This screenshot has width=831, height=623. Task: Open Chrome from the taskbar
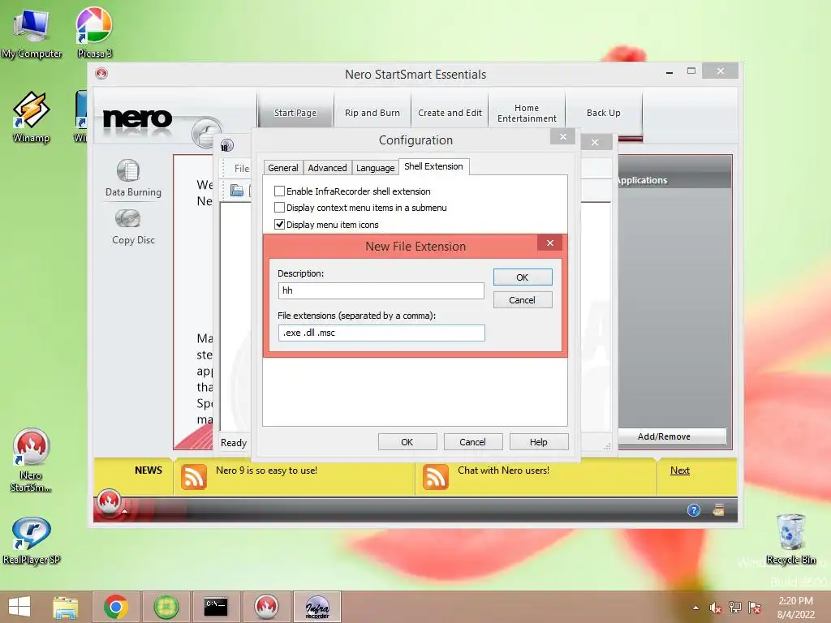116,607
